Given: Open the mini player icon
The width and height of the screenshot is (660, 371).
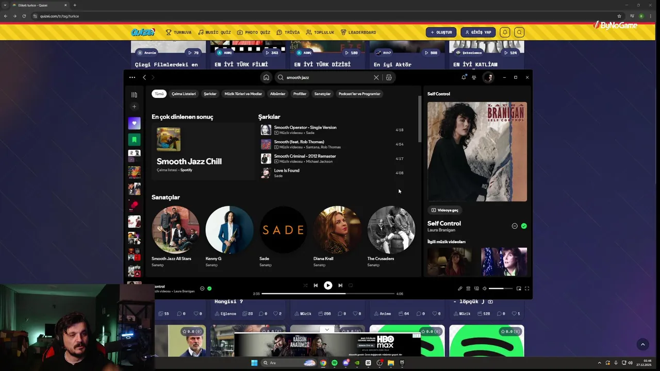Looking at the screenshot, I should coord(519,289).
